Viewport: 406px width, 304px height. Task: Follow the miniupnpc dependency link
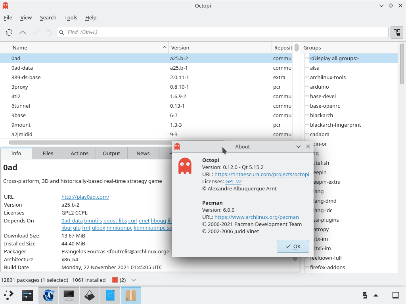pos(119,228)
